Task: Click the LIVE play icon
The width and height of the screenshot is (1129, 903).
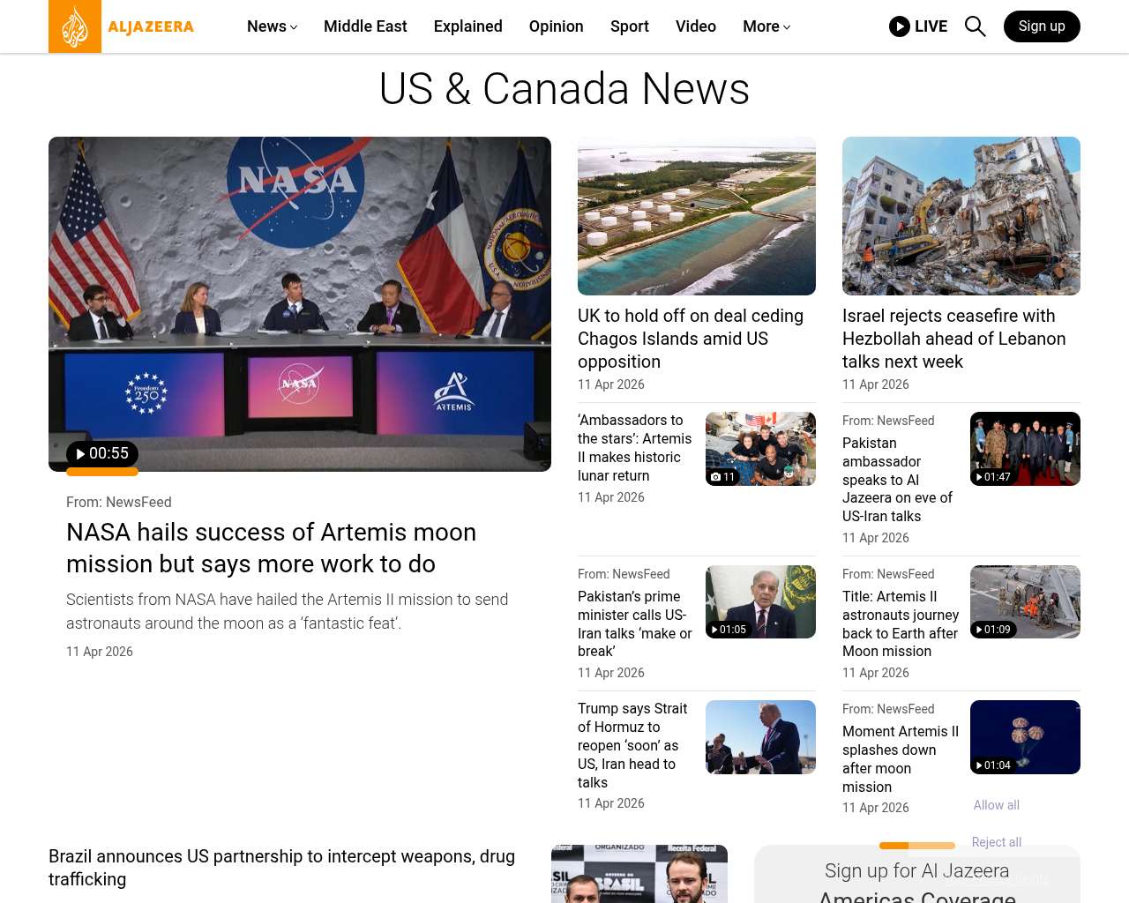Action: click(x=899, y=26)
